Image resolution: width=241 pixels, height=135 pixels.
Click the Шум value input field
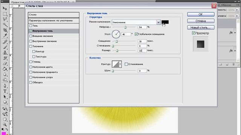142,71
